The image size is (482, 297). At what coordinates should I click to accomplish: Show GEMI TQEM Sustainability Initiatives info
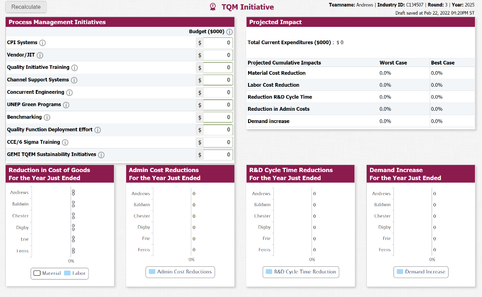click(101, 155)
